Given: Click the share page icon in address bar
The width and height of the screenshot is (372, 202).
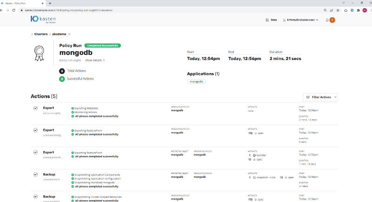Looking at the screenshot, I should coord(332,10).
